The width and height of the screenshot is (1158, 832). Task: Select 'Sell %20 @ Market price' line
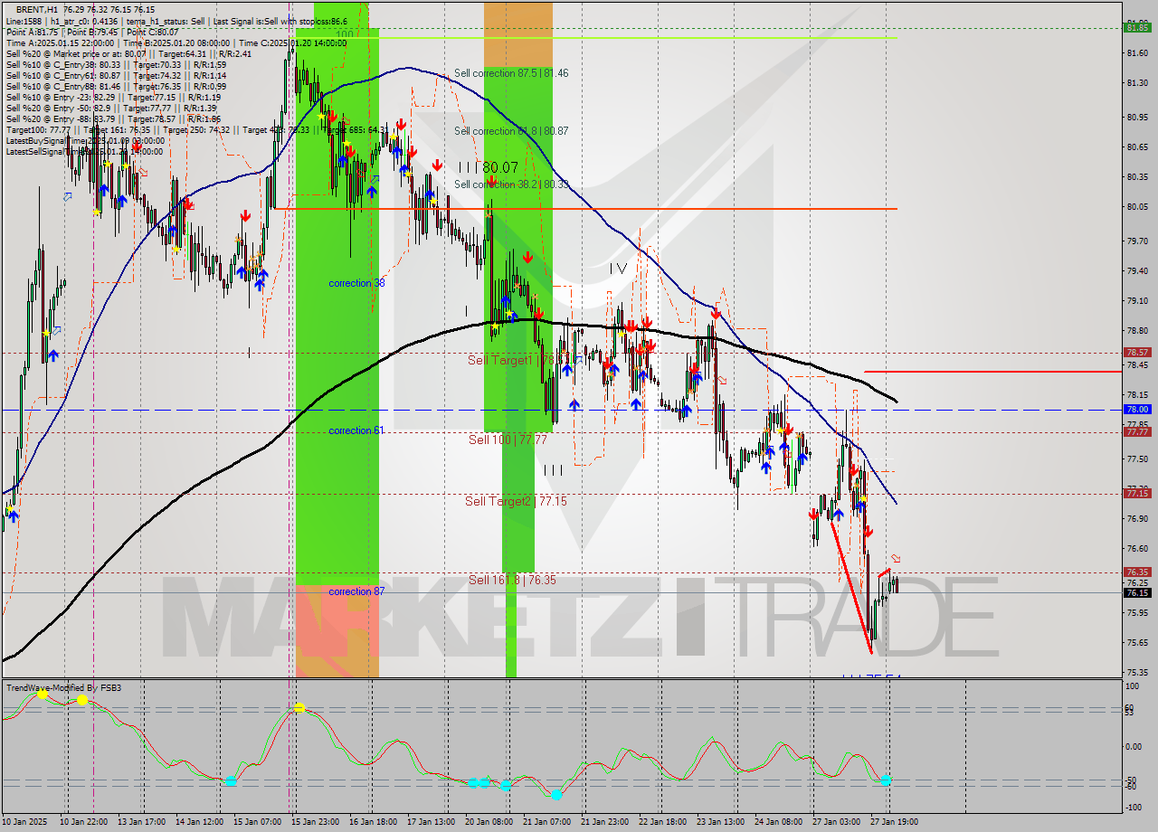pos(128,53)
